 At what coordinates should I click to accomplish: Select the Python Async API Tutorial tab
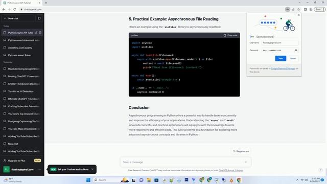(22, 3)
